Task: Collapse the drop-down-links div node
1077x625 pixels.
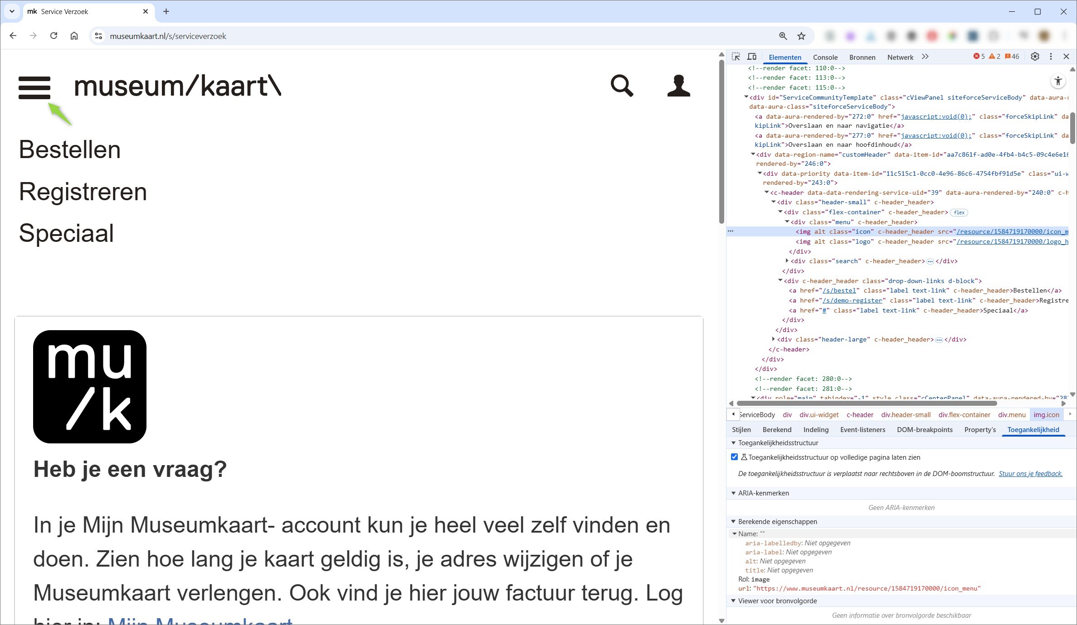Action: click(x=780, y=280)
